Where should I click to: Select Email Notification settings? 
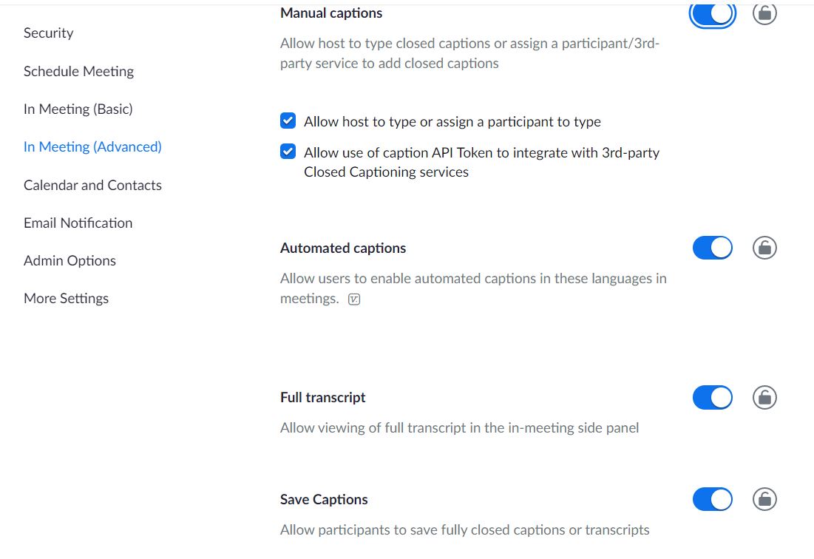tap(78, 223)
